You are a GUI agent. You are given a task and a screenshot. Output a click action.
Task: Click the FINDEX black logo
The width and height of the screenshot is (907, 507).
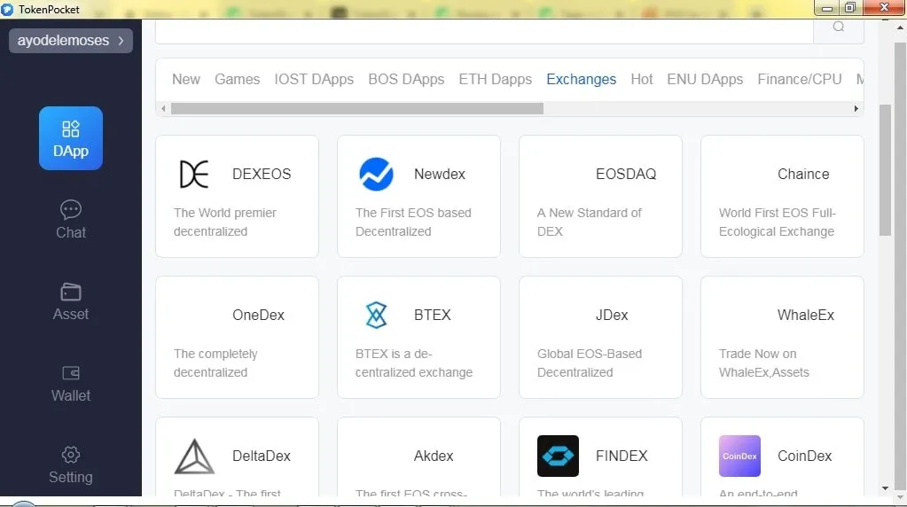point(558,456)
